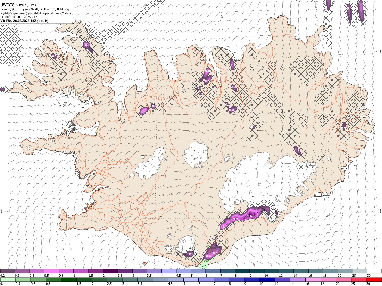
Task: Click the pink 18–20 rain scale swatch
Action: (x=328, y=280)
